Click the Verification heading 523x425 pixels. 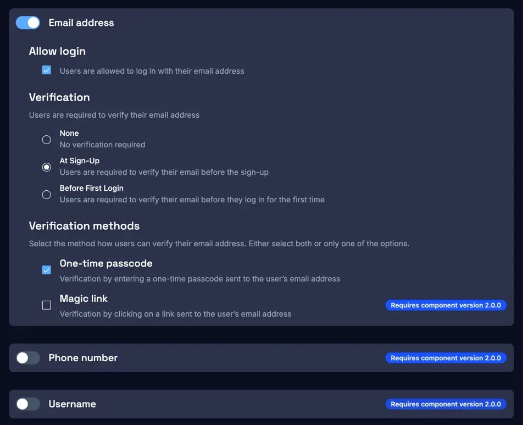tap(59, 97)
